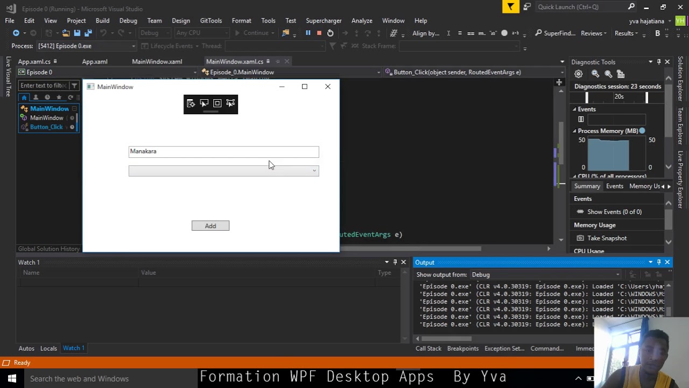Open Show output from Debug dropdown
The width and height of the screenshot is (689, 388).
pyautogui.click(x=546, y=275)
